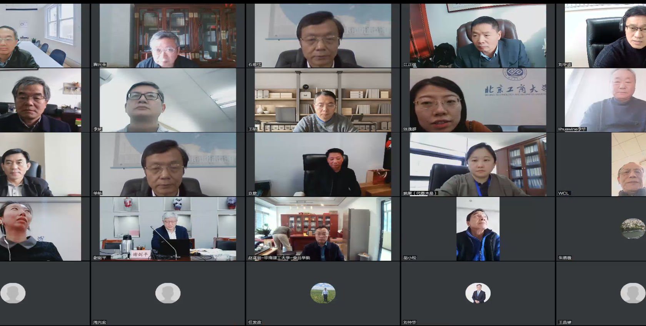Click the 刘学波 name label

[x=565, y=65]
